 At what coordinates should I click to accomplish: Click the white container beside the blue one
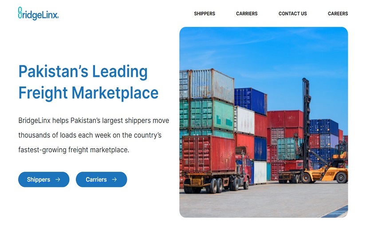[244, 120]
